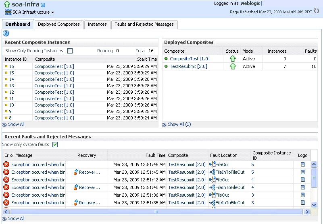The height and width of the screenshot is (224, 323).
Task: Open logs icon for 12:51:40 AM fault
Action: tap(303, 187)
